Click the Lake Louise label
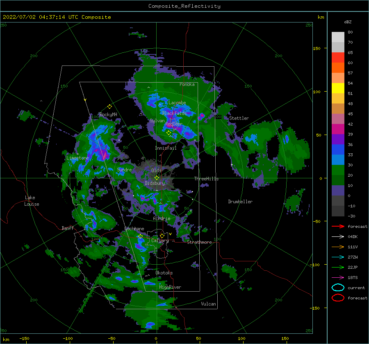369x344 pixels. coord(32,201)
